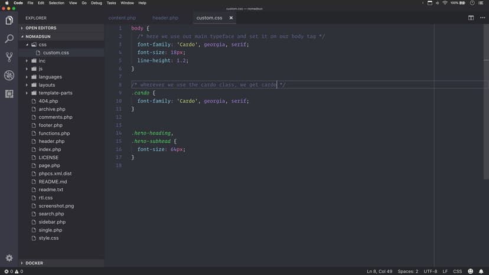This screenshot has width=489, height=275.
Task: Open the Selection menu
Action: tap(57, 3)
